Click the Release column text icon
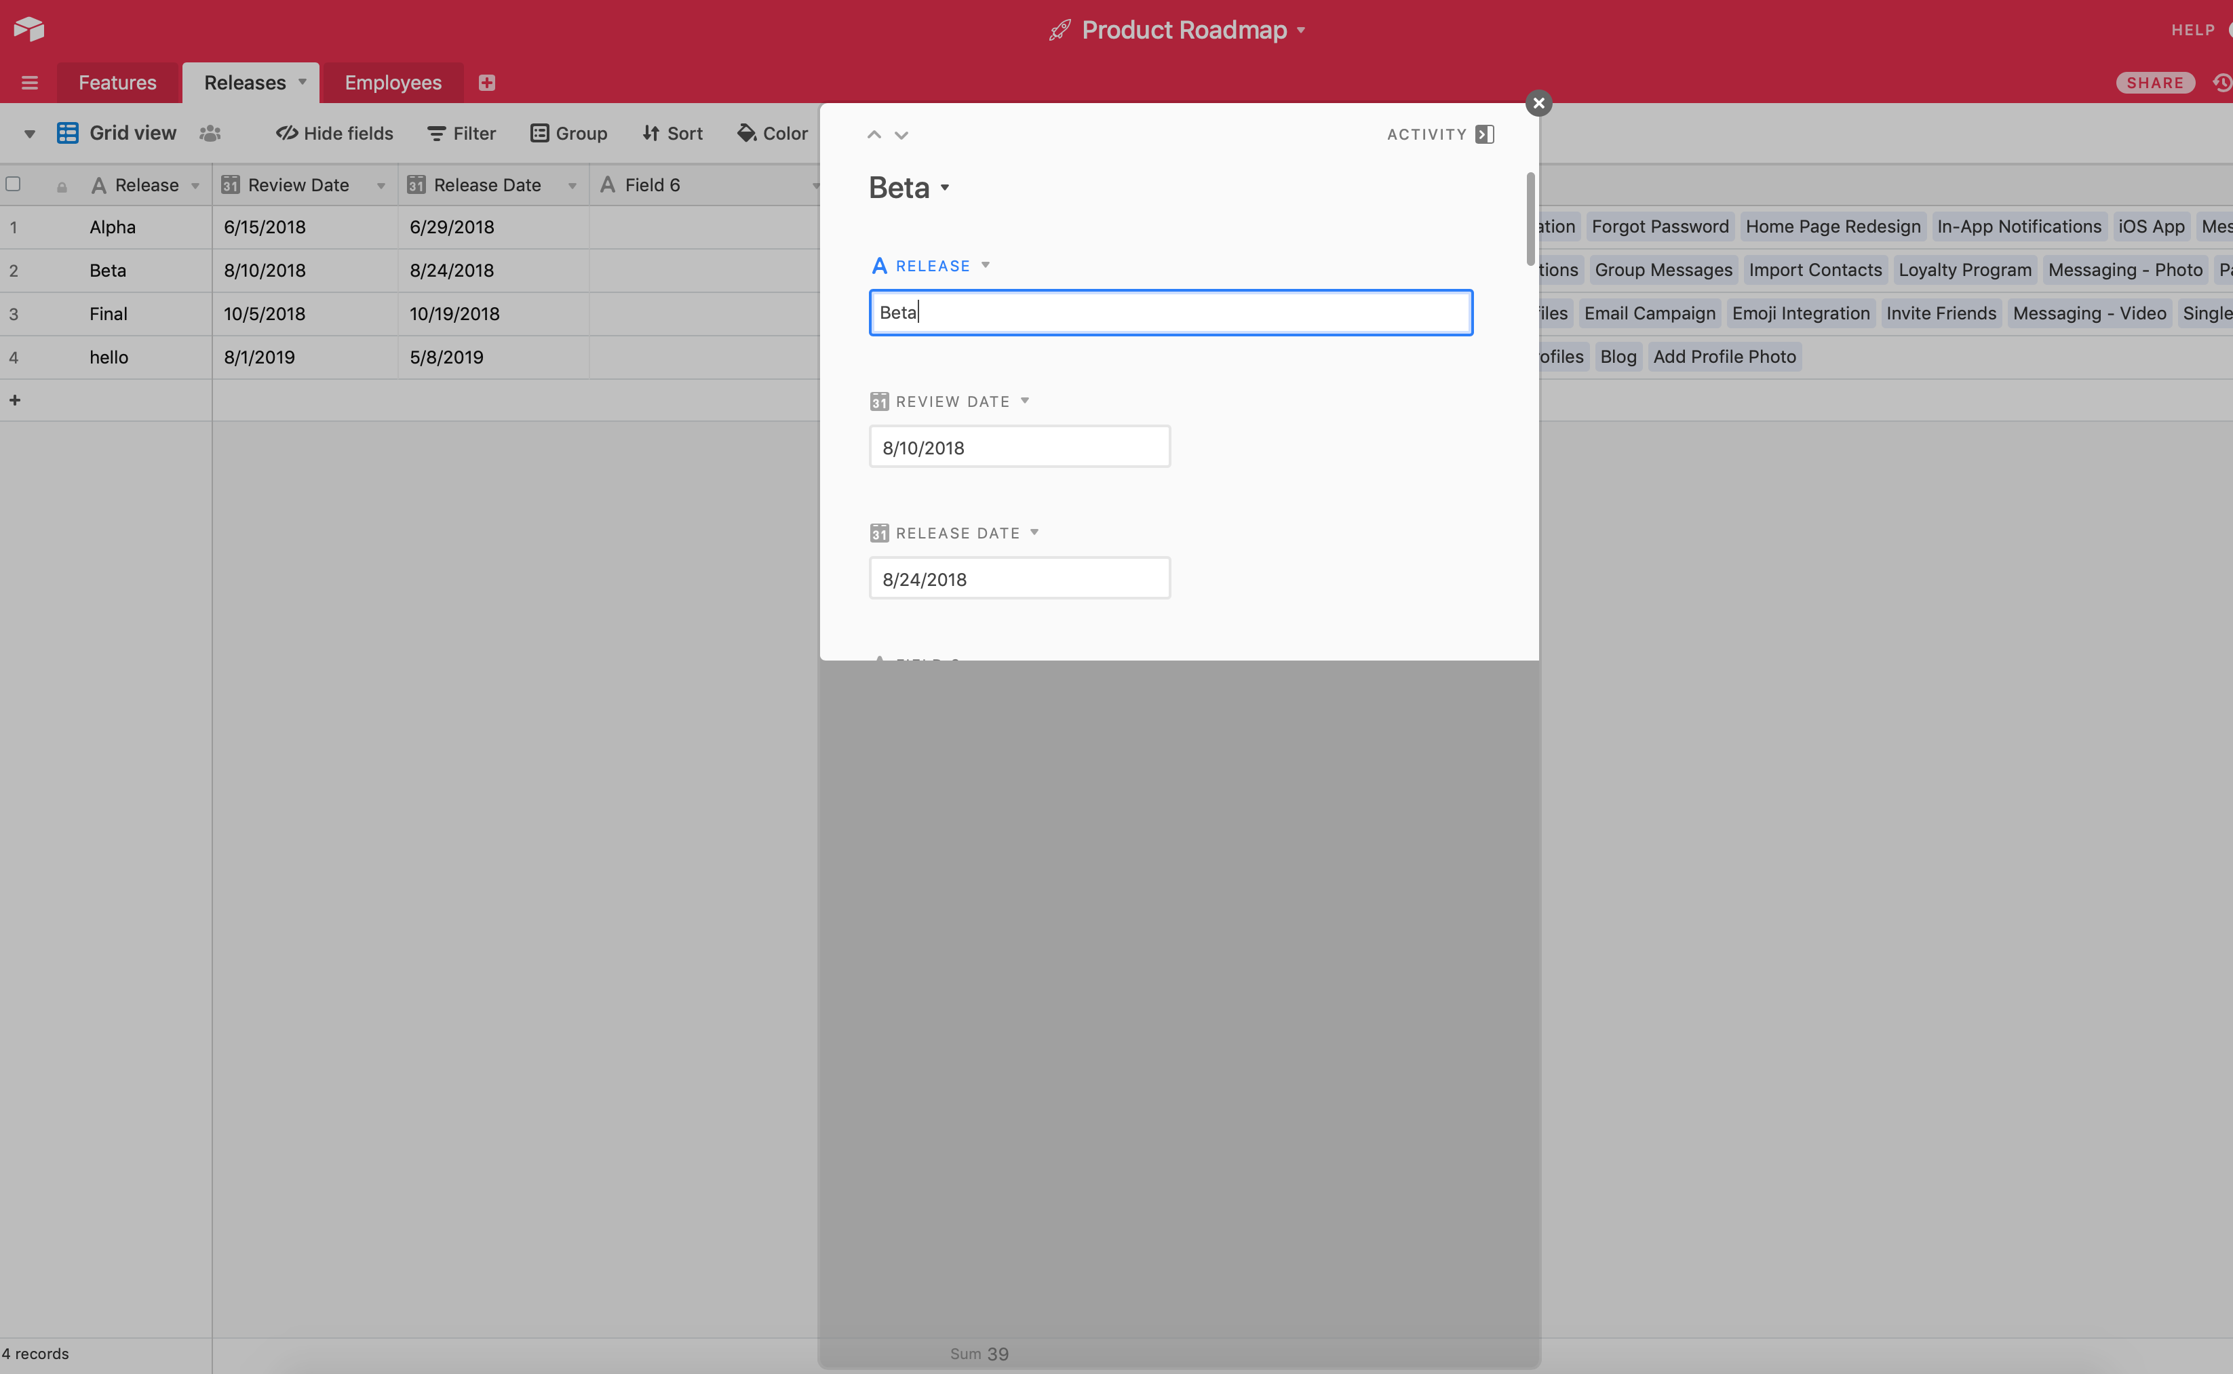Image resolution: width=2233 pixels, height=1374 pixels. pos(99,185)
